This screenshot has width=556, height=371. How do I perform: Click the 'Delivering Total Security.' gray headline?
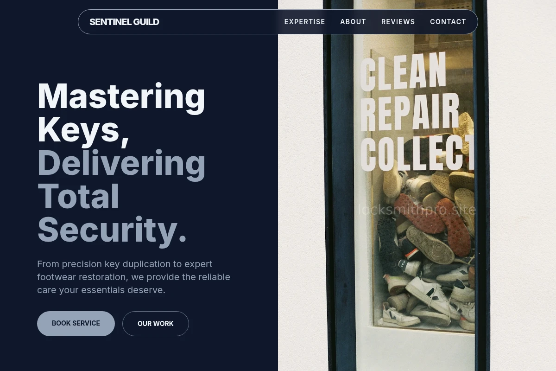121,196
